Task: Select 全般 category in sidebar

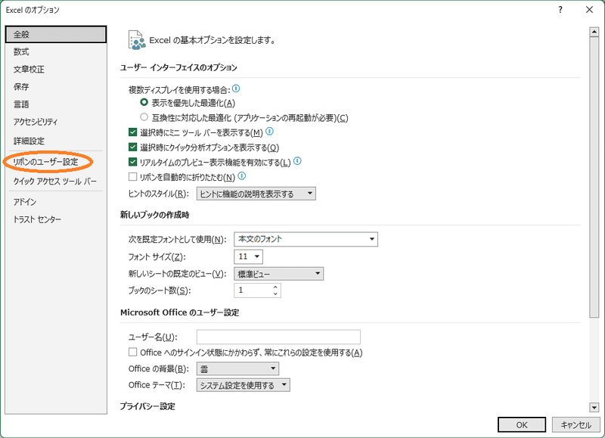Action: 56,34
